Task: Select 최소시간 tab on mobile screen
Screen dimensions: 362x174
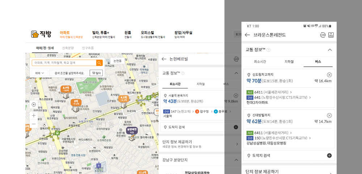Action: [x=260, y=62]
